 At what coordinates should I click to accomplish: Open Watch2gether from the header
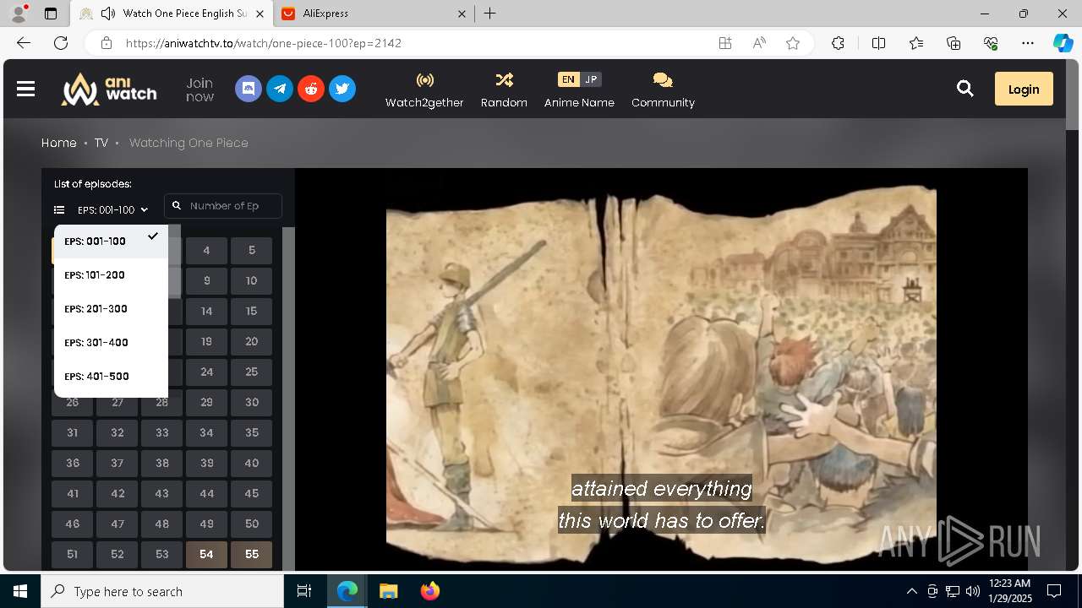424,90
